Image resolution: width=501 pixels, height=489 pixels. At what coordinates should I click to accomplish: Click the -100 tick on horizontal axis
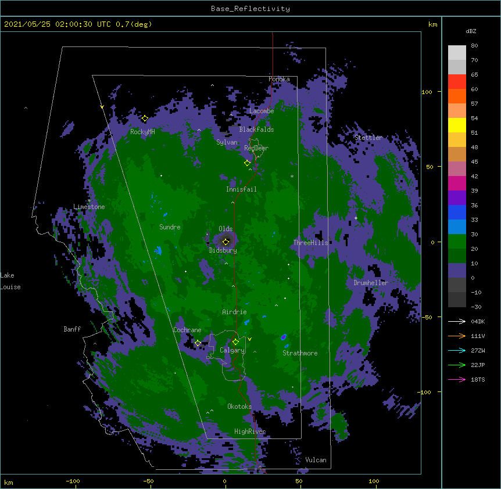coord(73,481)
